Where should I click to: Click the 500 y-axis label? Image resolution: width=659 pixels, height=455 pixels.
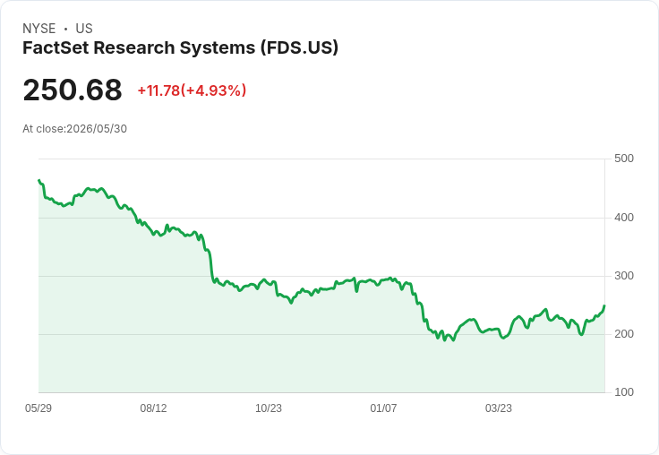point(624,159)
